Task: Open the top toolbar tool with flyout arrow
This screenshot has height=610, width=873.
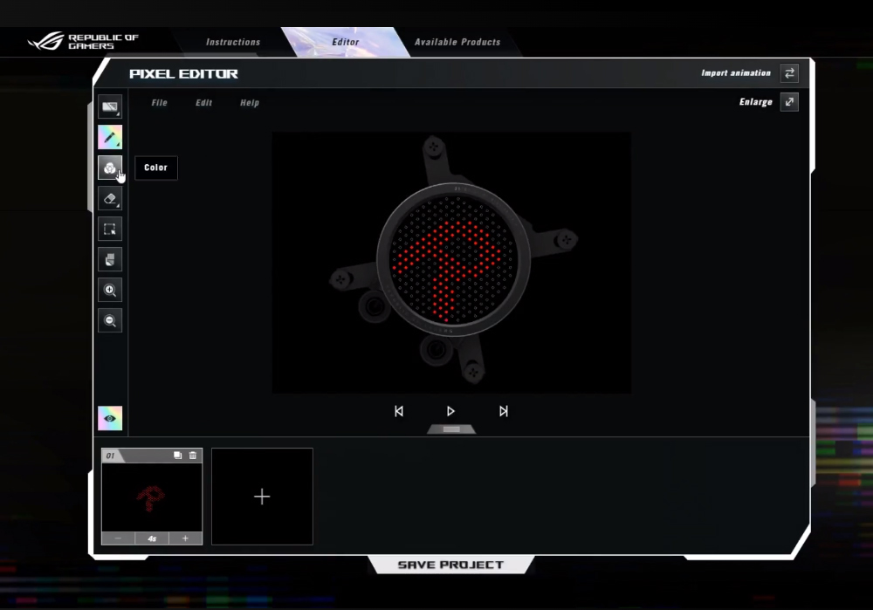Action: click(110, 107)
